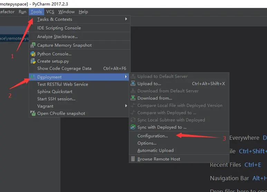Click the Ctrl+E Recent Files shortcut text
This screenshot has height=192, width=267.
(253, 165)
